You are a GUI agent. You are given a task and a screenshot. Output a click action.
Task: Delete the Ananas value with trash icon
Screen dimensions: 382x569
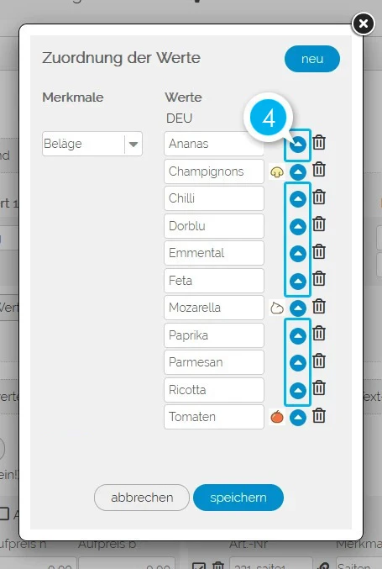pyautogui.click(x=319, y=142)
